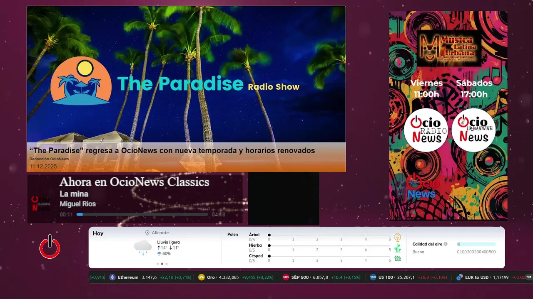
Task: Click the air quality indicator bar
Action: click(x=476, y=244)
